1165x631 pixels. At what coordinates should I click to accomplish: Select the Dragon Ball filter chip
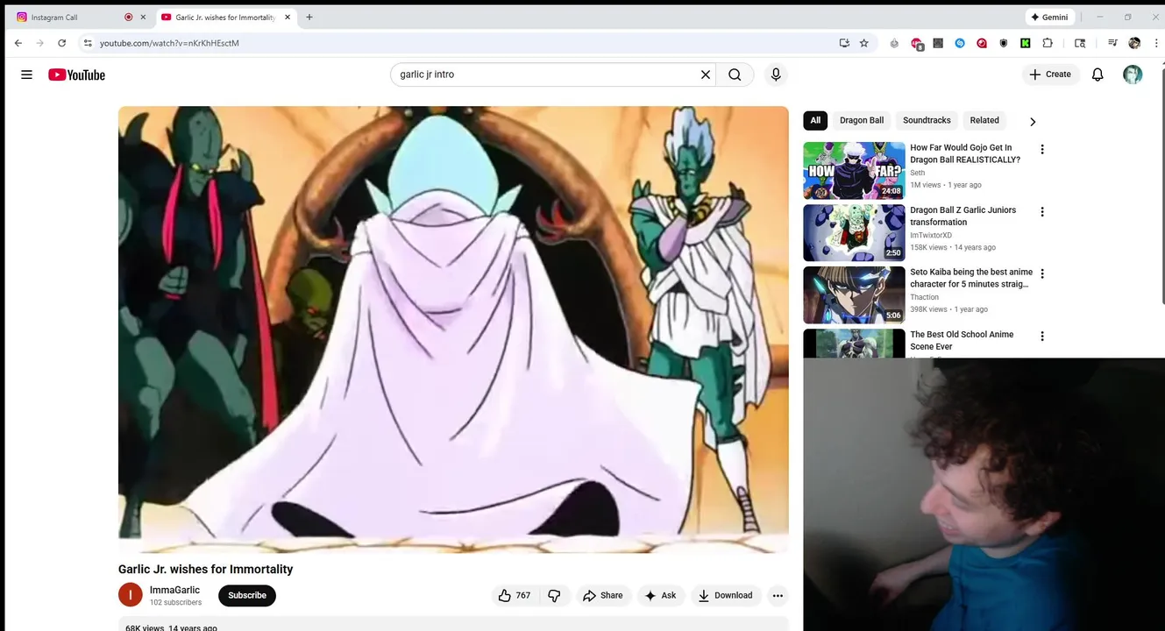(862, 120)
